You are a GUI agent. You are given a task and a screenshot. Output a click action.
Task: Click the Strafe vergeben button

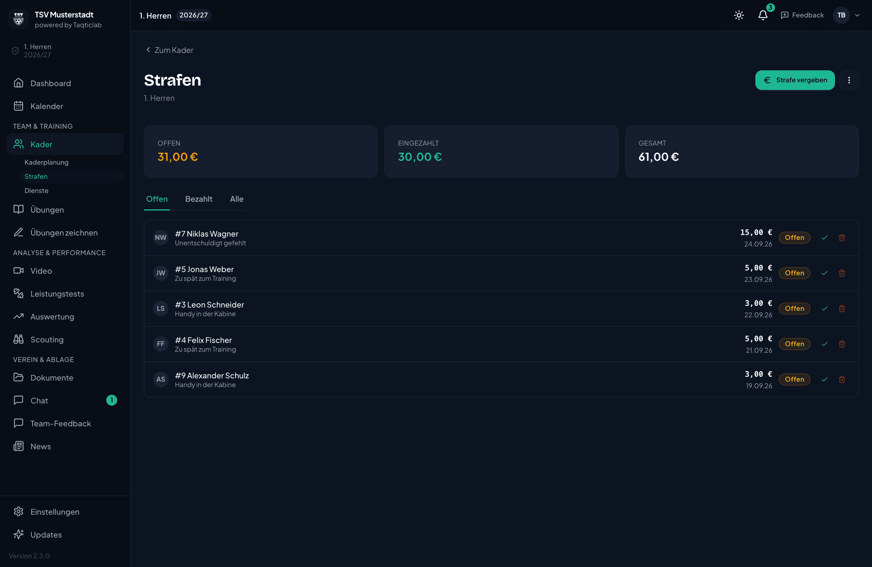pos(795,80)
